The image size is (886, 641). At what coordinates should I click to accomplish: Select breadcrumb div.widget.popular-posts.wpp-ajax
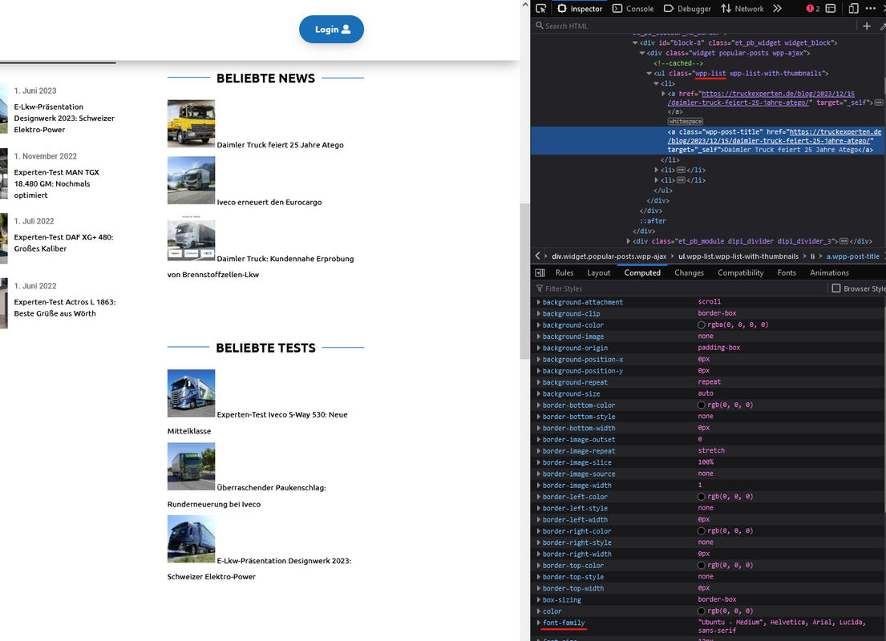(609, 256)
